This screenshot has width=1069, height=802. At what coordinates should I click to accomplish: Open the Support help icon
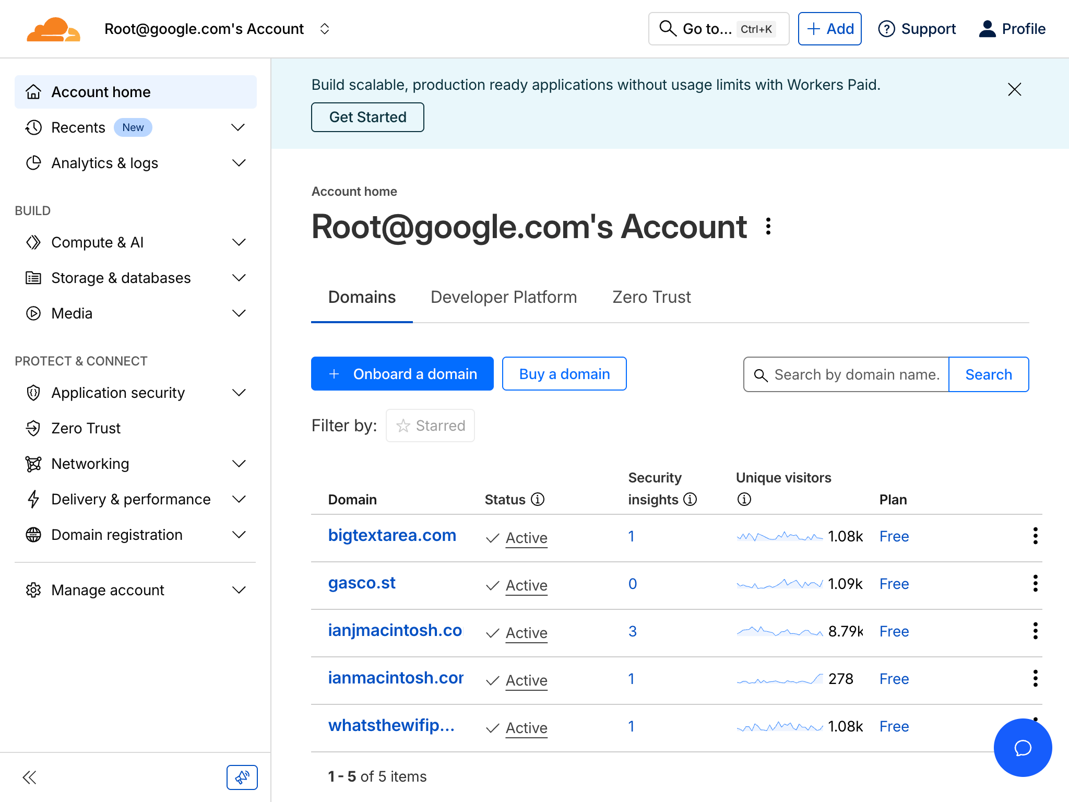pos(886,29)
